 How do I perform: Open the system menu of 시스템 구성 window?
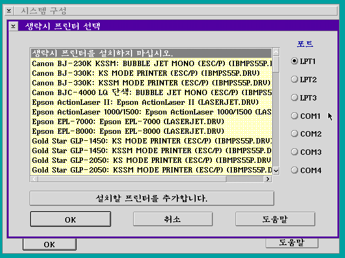(x=9, y=11)
